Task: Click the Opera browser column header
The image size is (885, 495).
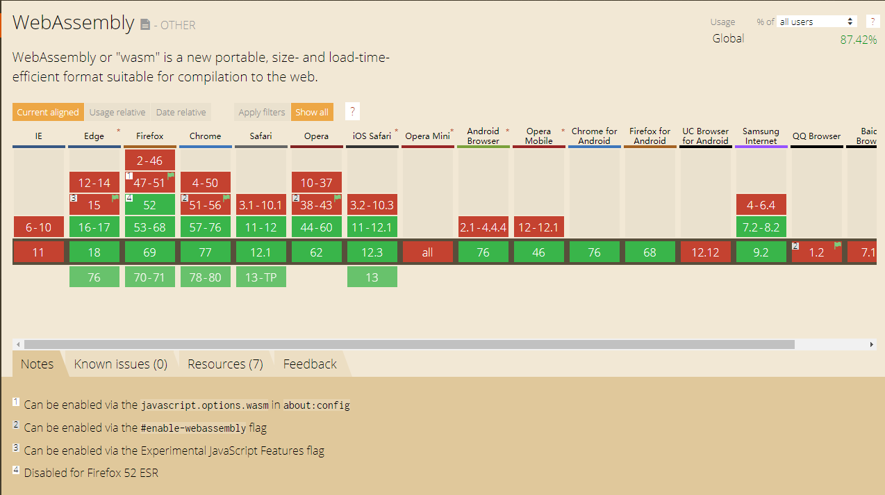Action: coord(317,136)
